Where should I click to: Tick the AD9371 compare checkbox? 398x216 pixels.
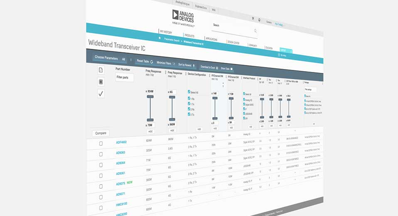[101, 197]
